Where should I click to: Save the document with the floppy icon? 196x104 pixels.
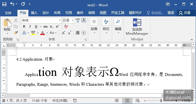pos(4,4)
